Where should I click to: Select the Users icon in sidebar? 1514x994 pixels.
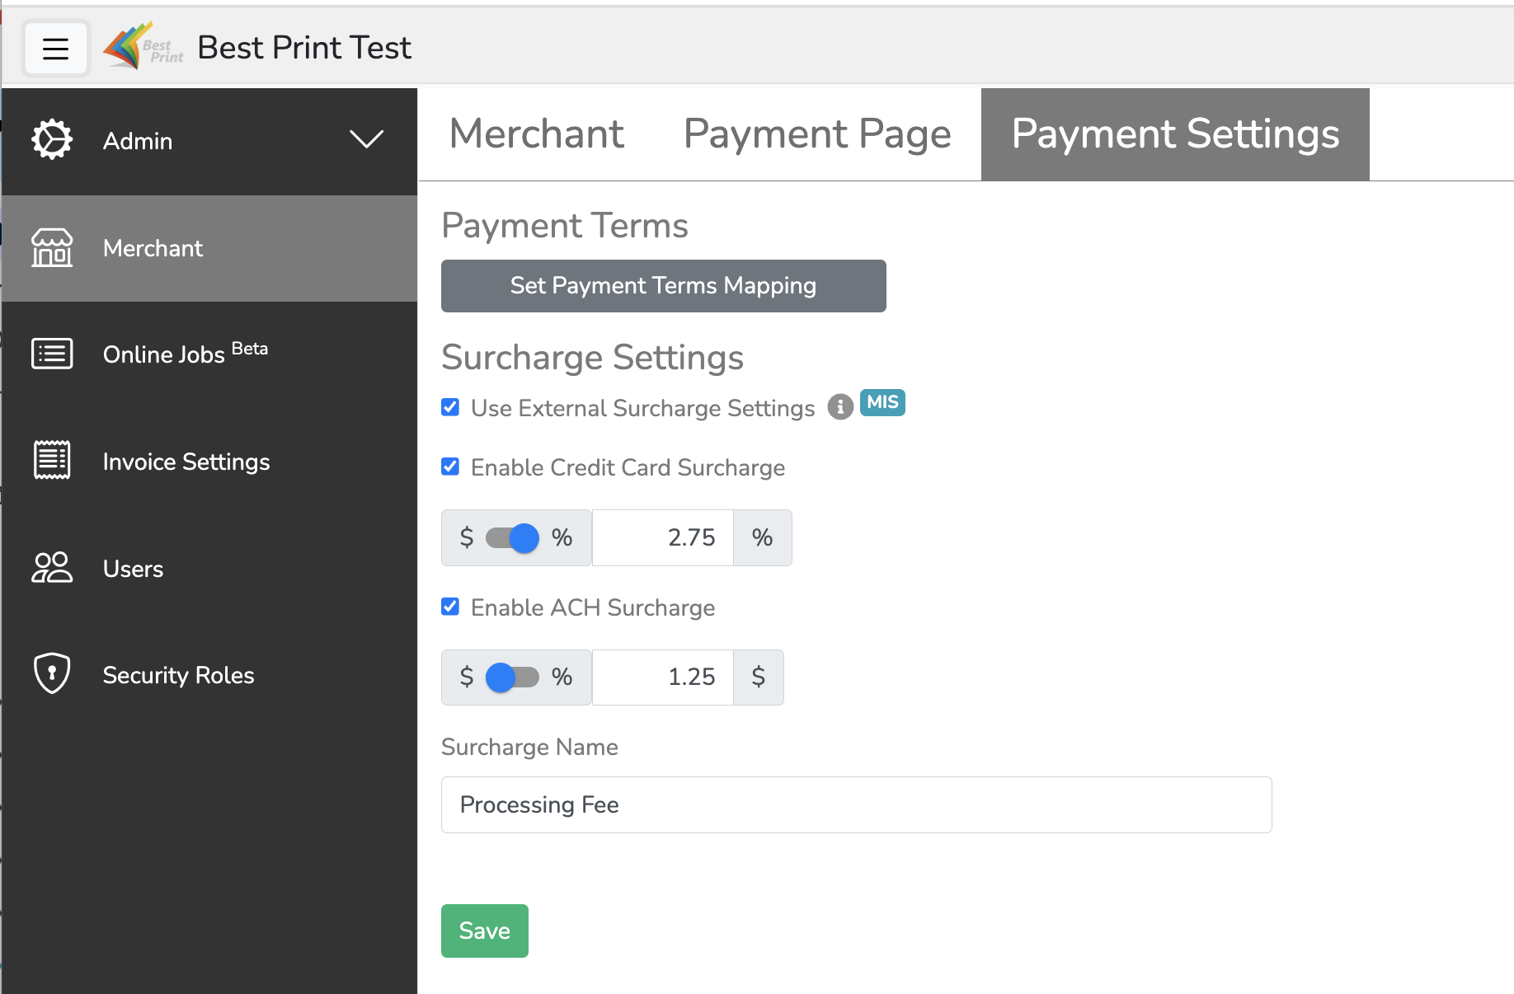[51, 568]
